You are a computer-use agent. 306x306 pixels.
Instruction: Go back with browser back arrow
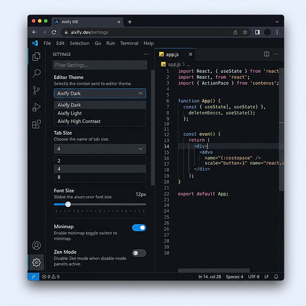pos(34,32)
